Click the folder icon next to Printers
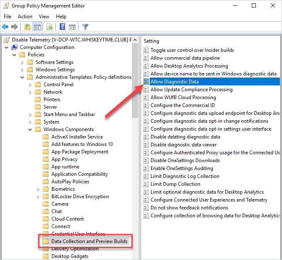Screen dimensions: 282x260 tap(38, 100)
